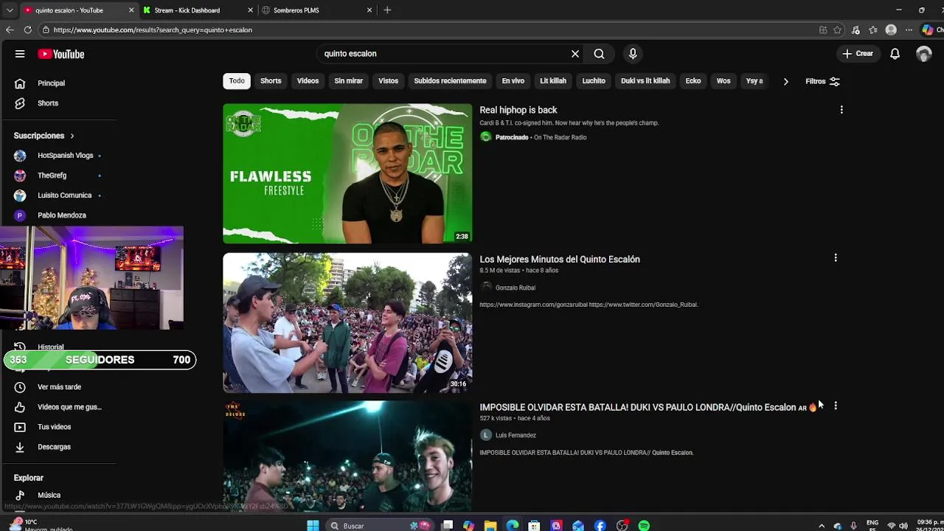The width and height of the screenshot is (944, 531).
Task: Select the Subidos recientemente chip
Action: pos(450,81)
